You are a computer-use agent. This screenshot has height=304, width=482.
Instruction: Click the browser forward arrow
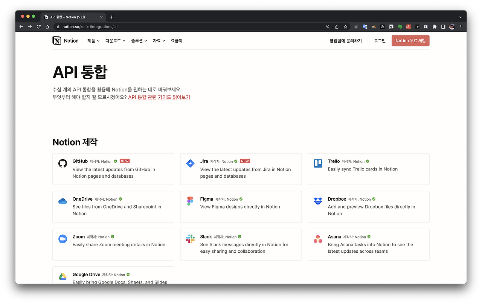tap(30, 27)
